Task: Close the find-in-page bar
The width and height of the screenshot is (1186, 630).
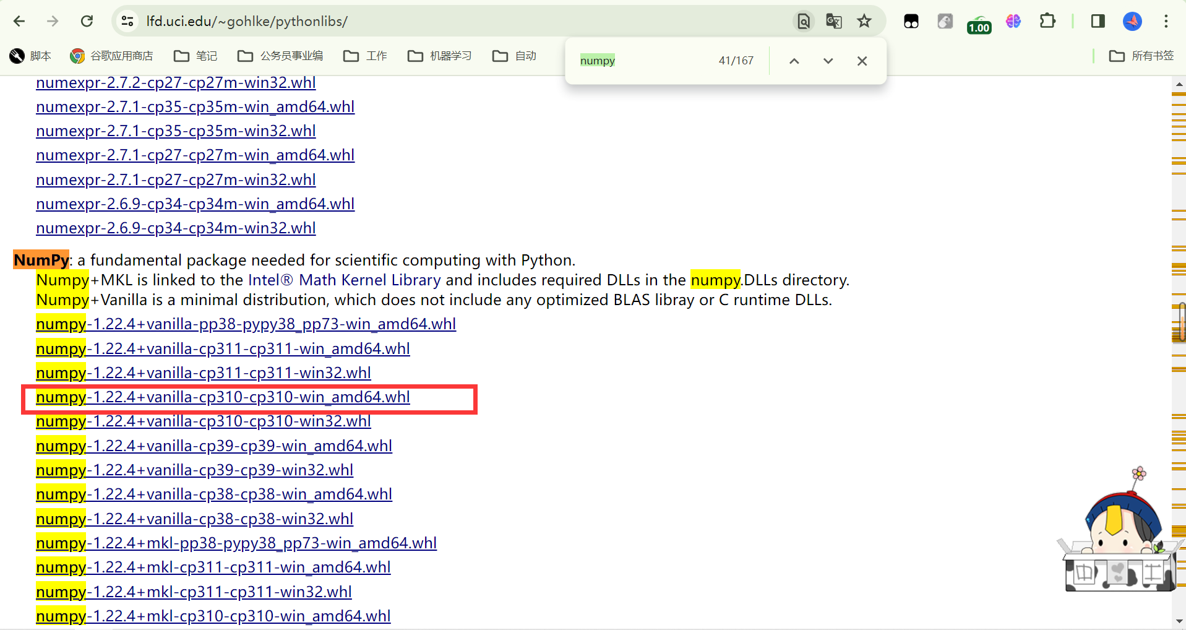Action: 862,61
